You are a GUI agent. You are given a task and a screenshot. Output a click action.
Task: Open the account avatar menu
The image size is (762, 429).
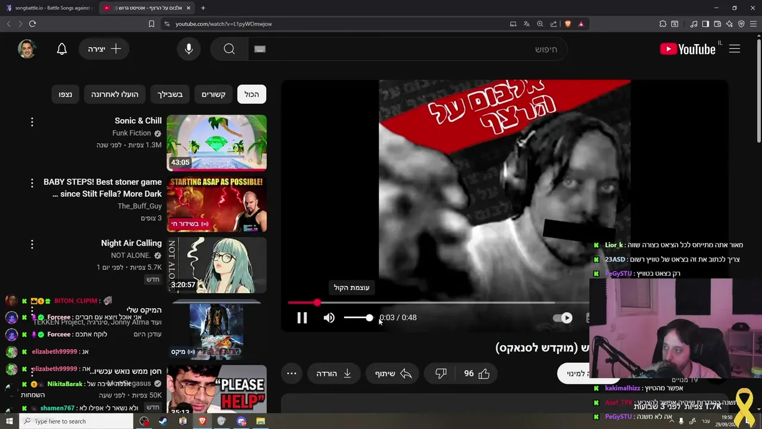click(x=27, y=49)
